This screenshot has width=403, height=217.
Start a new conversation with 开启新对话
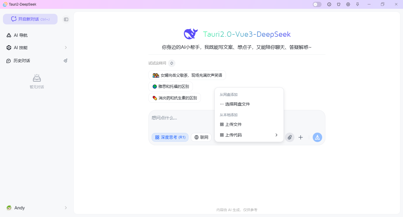click(30, 19)
